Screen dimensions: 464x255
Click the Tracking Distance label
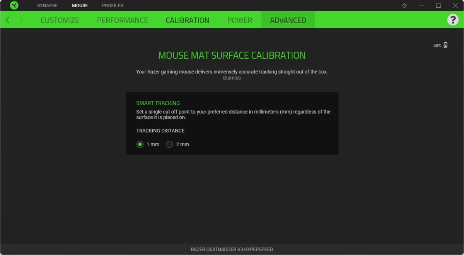[160, 131]
